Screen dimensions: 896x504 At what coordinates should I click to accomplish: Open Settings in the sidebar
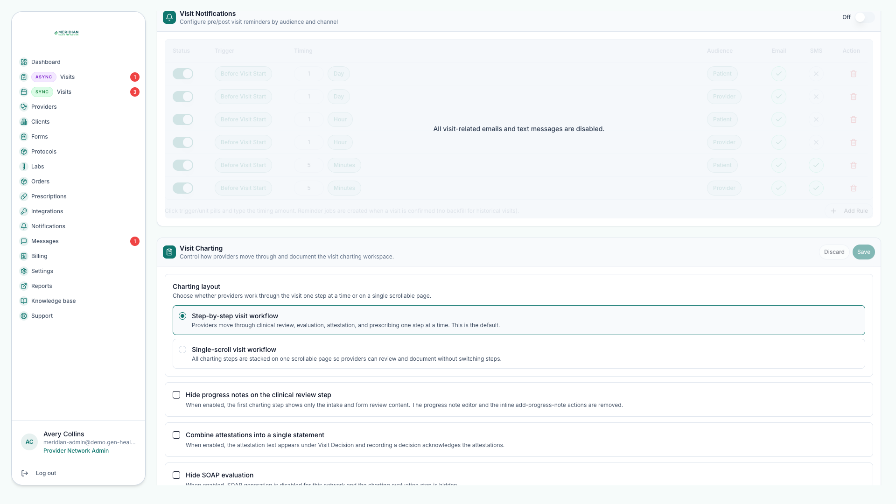pos(42,271)
